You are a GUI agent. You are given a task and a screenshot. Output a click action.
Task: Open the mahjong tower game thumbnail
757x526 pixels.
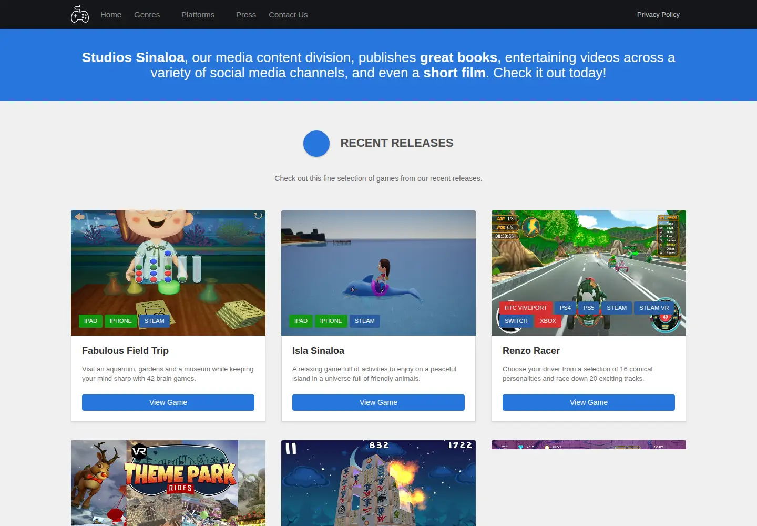tap(378, 483)
